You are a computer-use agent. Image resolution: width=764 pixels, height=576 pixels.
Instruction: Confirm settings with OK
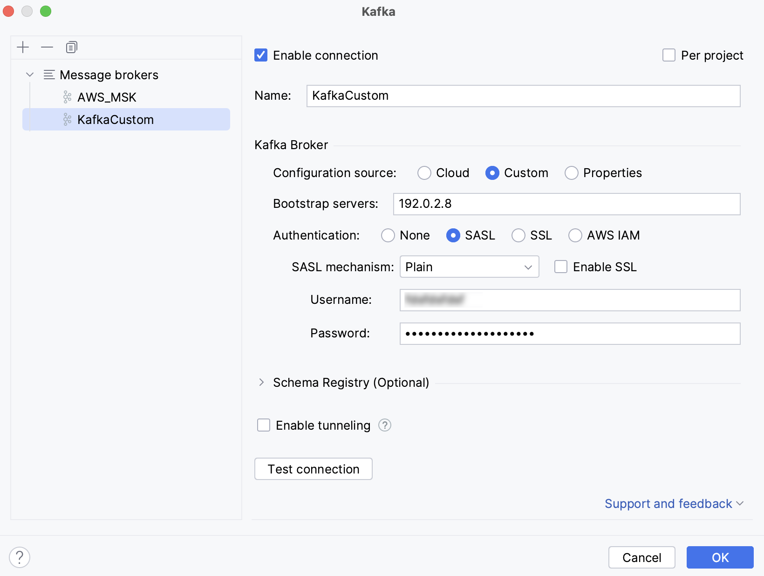coord(720,557)
